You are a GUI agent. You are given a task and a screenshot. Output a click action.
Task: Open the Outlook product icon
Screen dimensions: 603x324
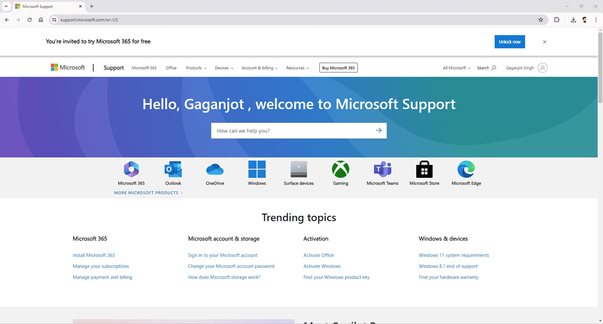[173, 169]
